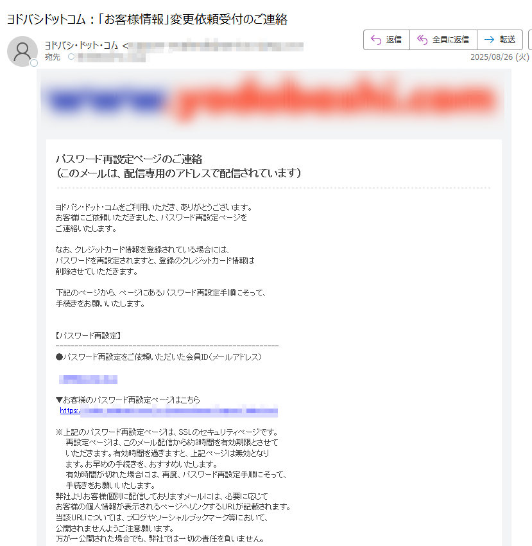
Task: Open the https password reset link
Action: (x=169, y=411)
